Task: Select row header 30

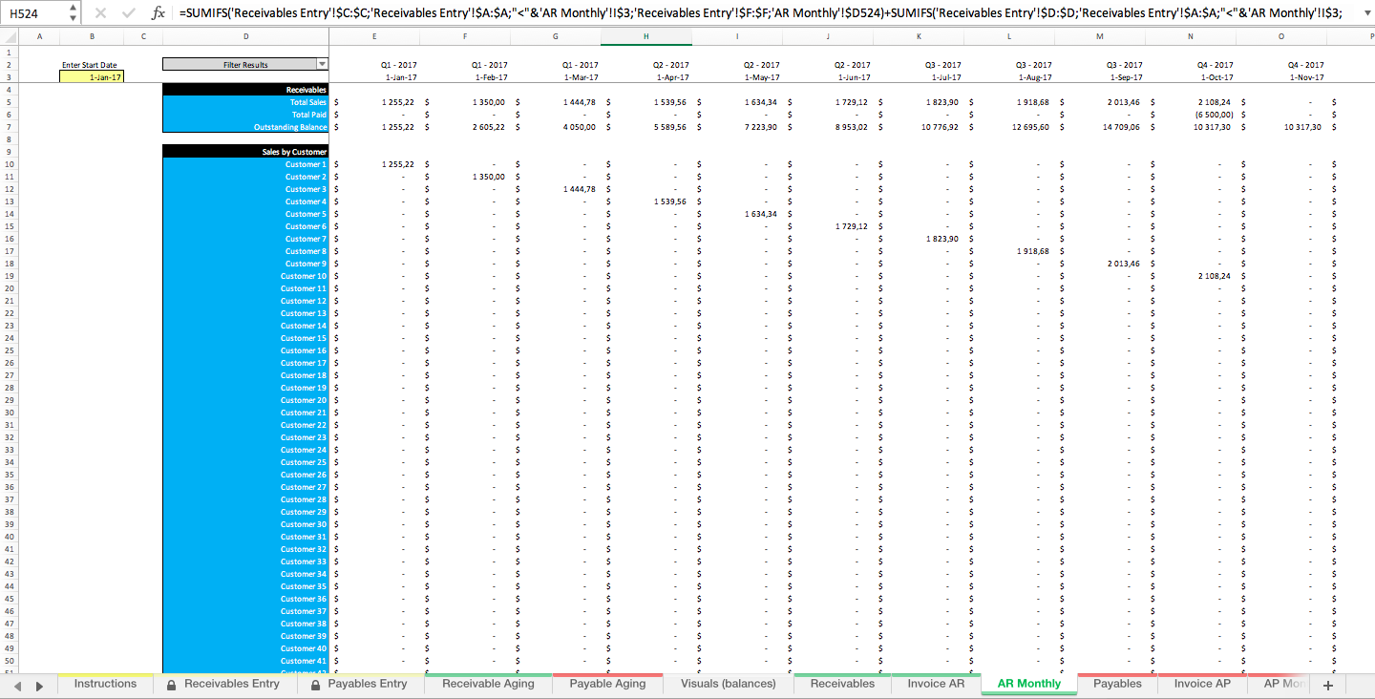Action: tap(9, 413)
